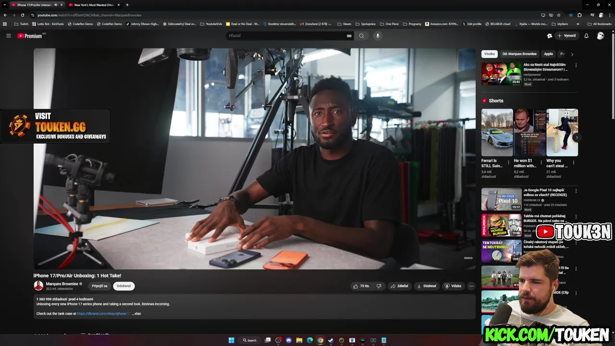Click the Stiahnuť download button
615x346 pixels.
pos(427,286)
